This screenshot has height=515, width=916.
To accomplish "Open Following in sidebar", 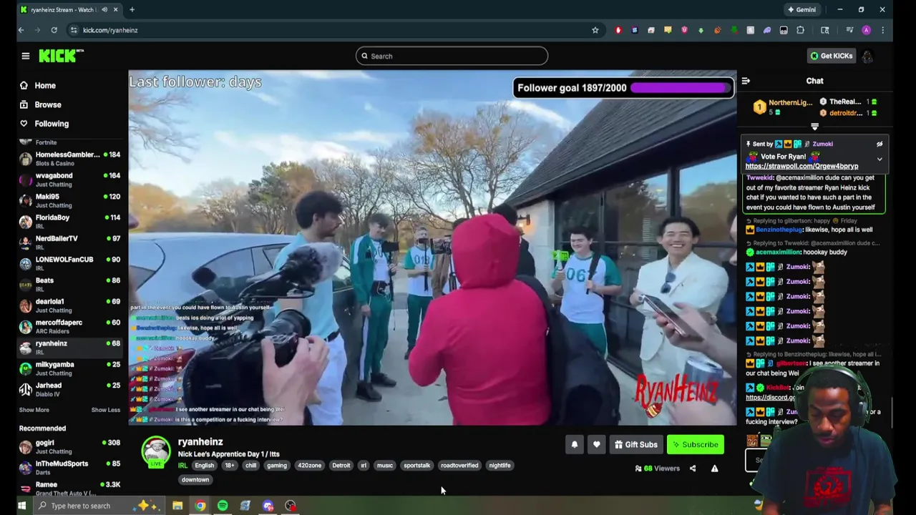I will (x=51, y=124).
